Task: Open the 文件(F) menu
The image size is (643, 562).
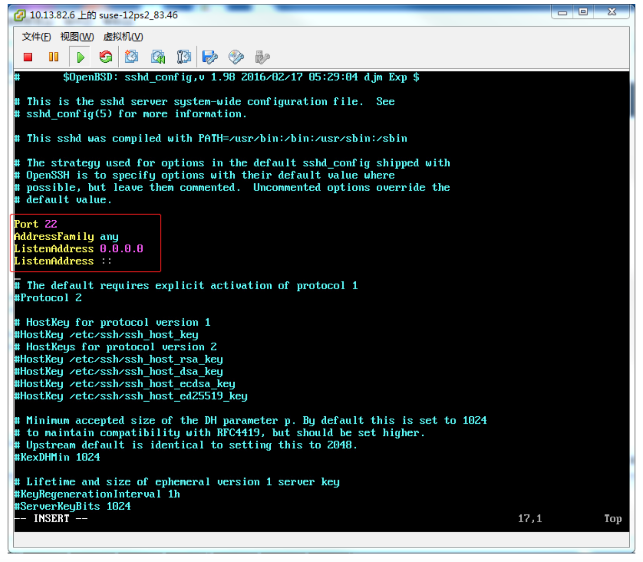Action: pyautogui.click(x=36, y=37)
